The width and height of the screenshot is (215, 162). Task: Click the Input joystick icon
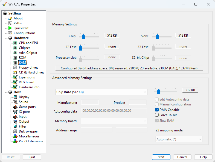click(x=15, y=117)
